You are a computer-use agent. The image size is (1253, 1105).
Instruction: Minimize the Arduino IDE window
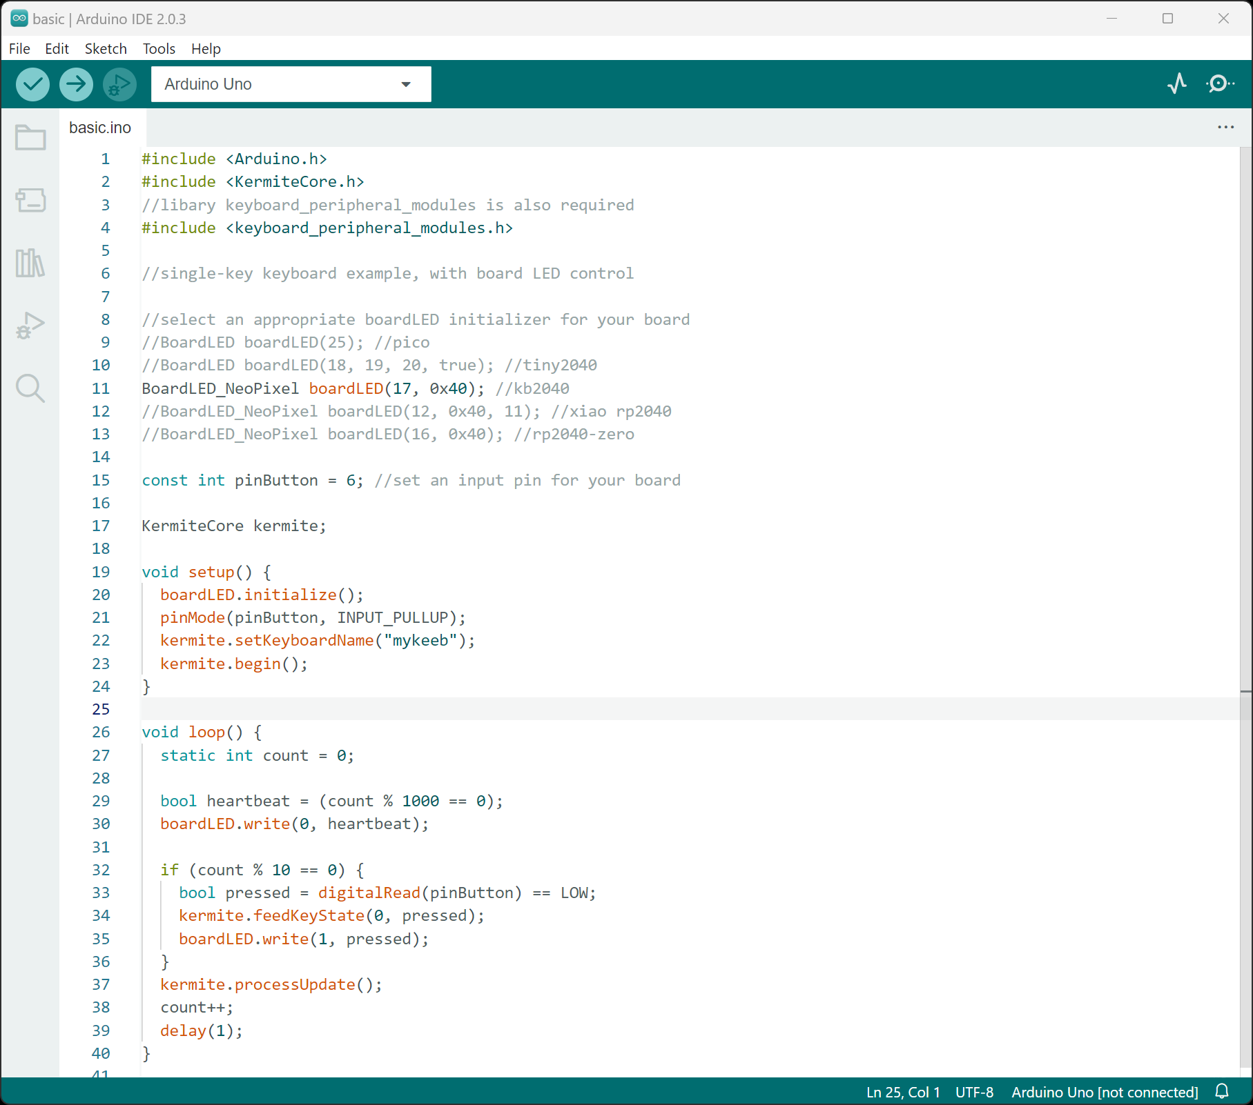point(1111,19)
